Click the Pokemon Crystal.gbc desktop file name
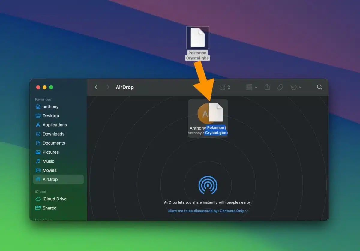This screenshot has height=251, width=360. click(197, 55)
